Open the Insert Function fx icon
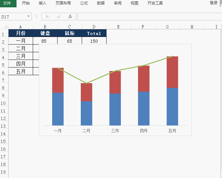Image resolution: width=222 pixels, height=178 pixels. point(70,17)
